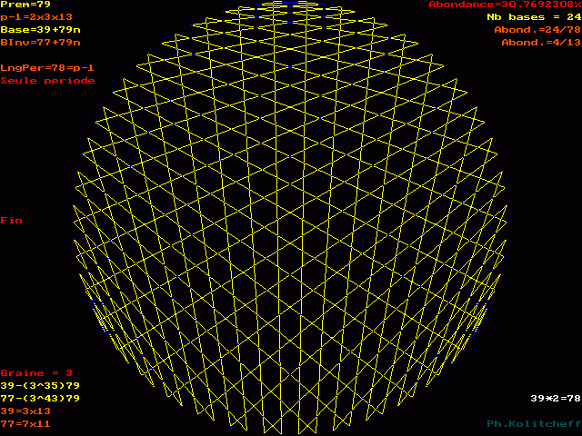Screen dimensions: 582x436
Task: Select the p-1=2x3x13 factorization text
Action: 39,17
